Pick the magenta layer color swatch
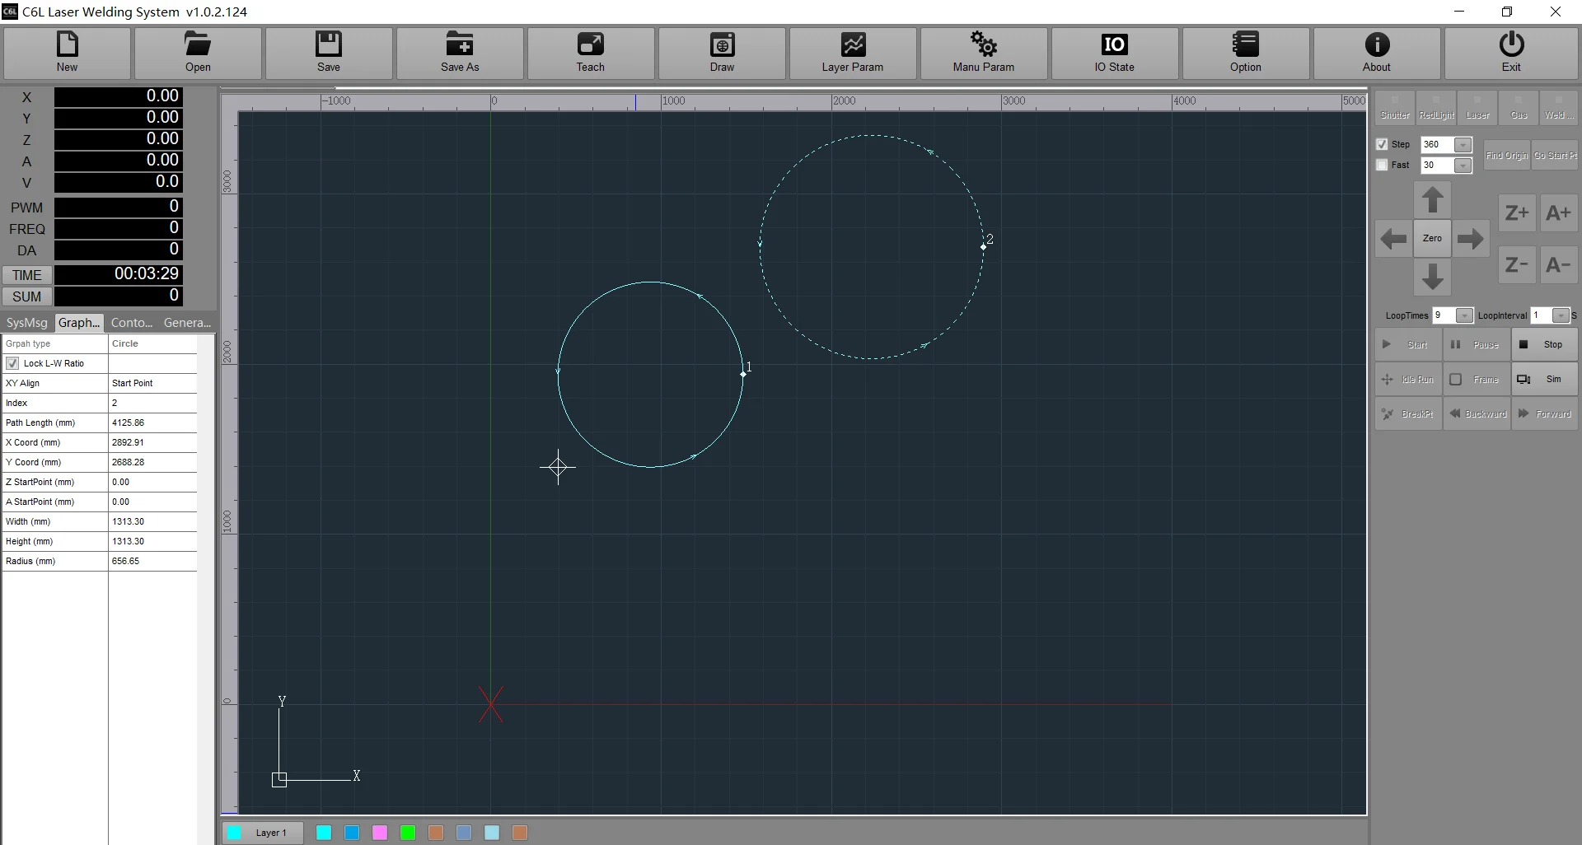This screenshot has height=845, width=1582. [380, 833]
